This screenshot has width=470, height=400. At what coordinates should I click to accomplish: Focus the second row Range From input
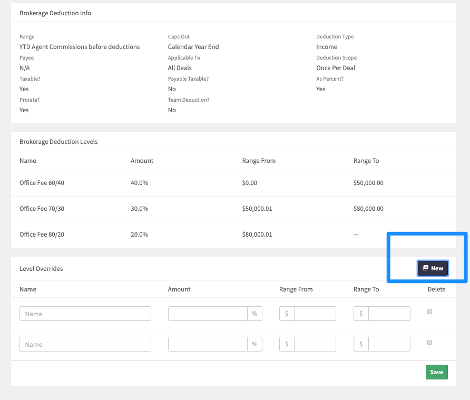[315, 344]
